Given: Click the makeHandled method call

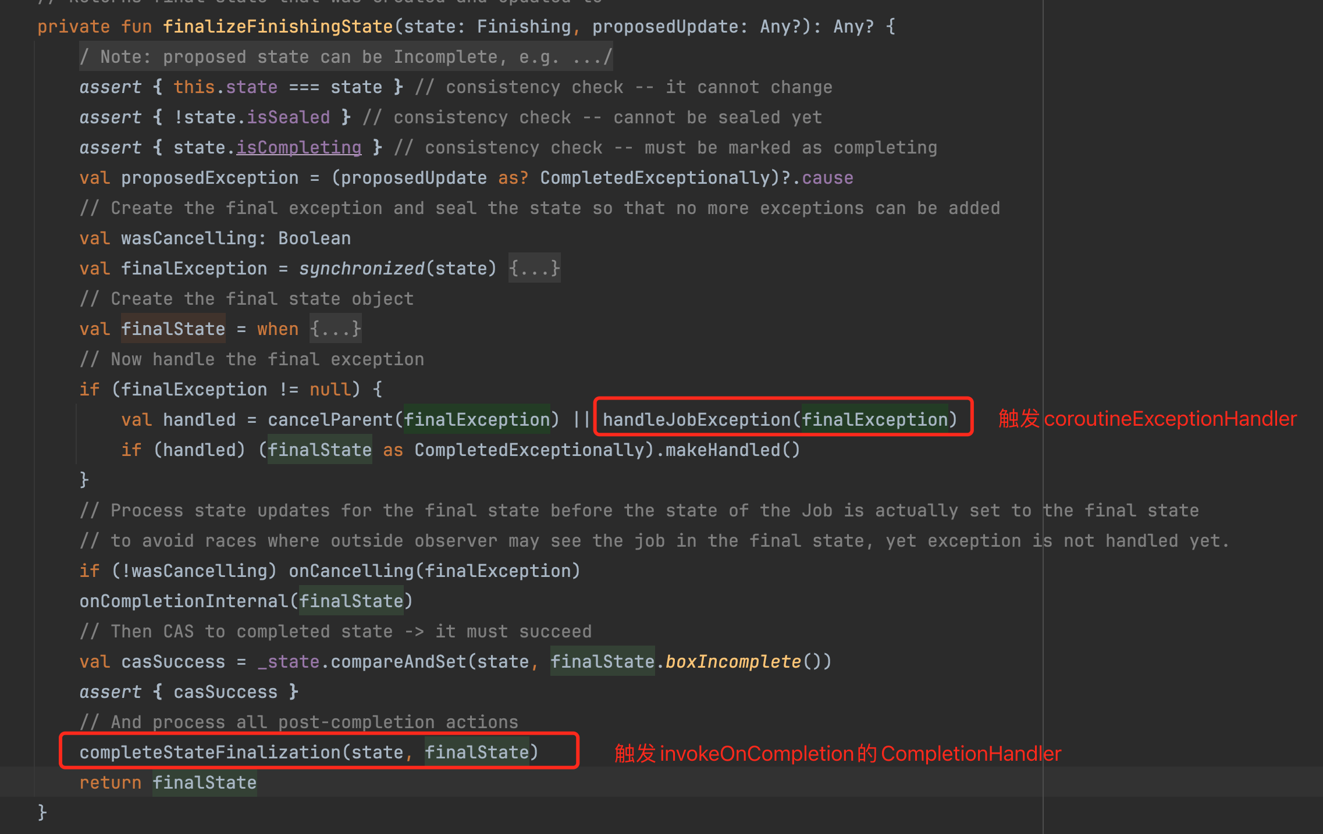Looking at the screenshot, I should click(x=723, y=450).
